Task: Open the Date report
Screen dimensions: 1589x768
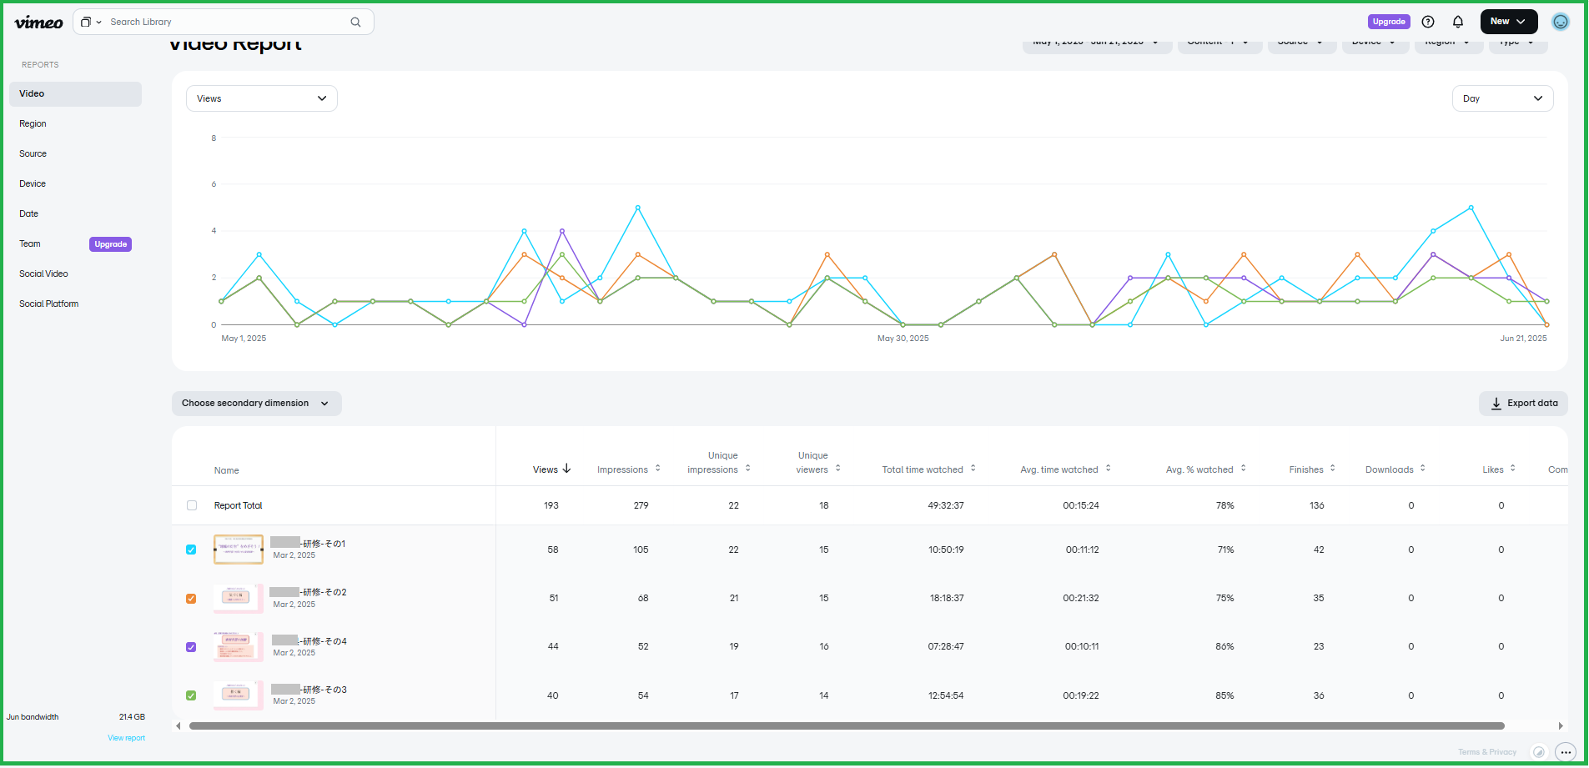Action: [28, 214]
